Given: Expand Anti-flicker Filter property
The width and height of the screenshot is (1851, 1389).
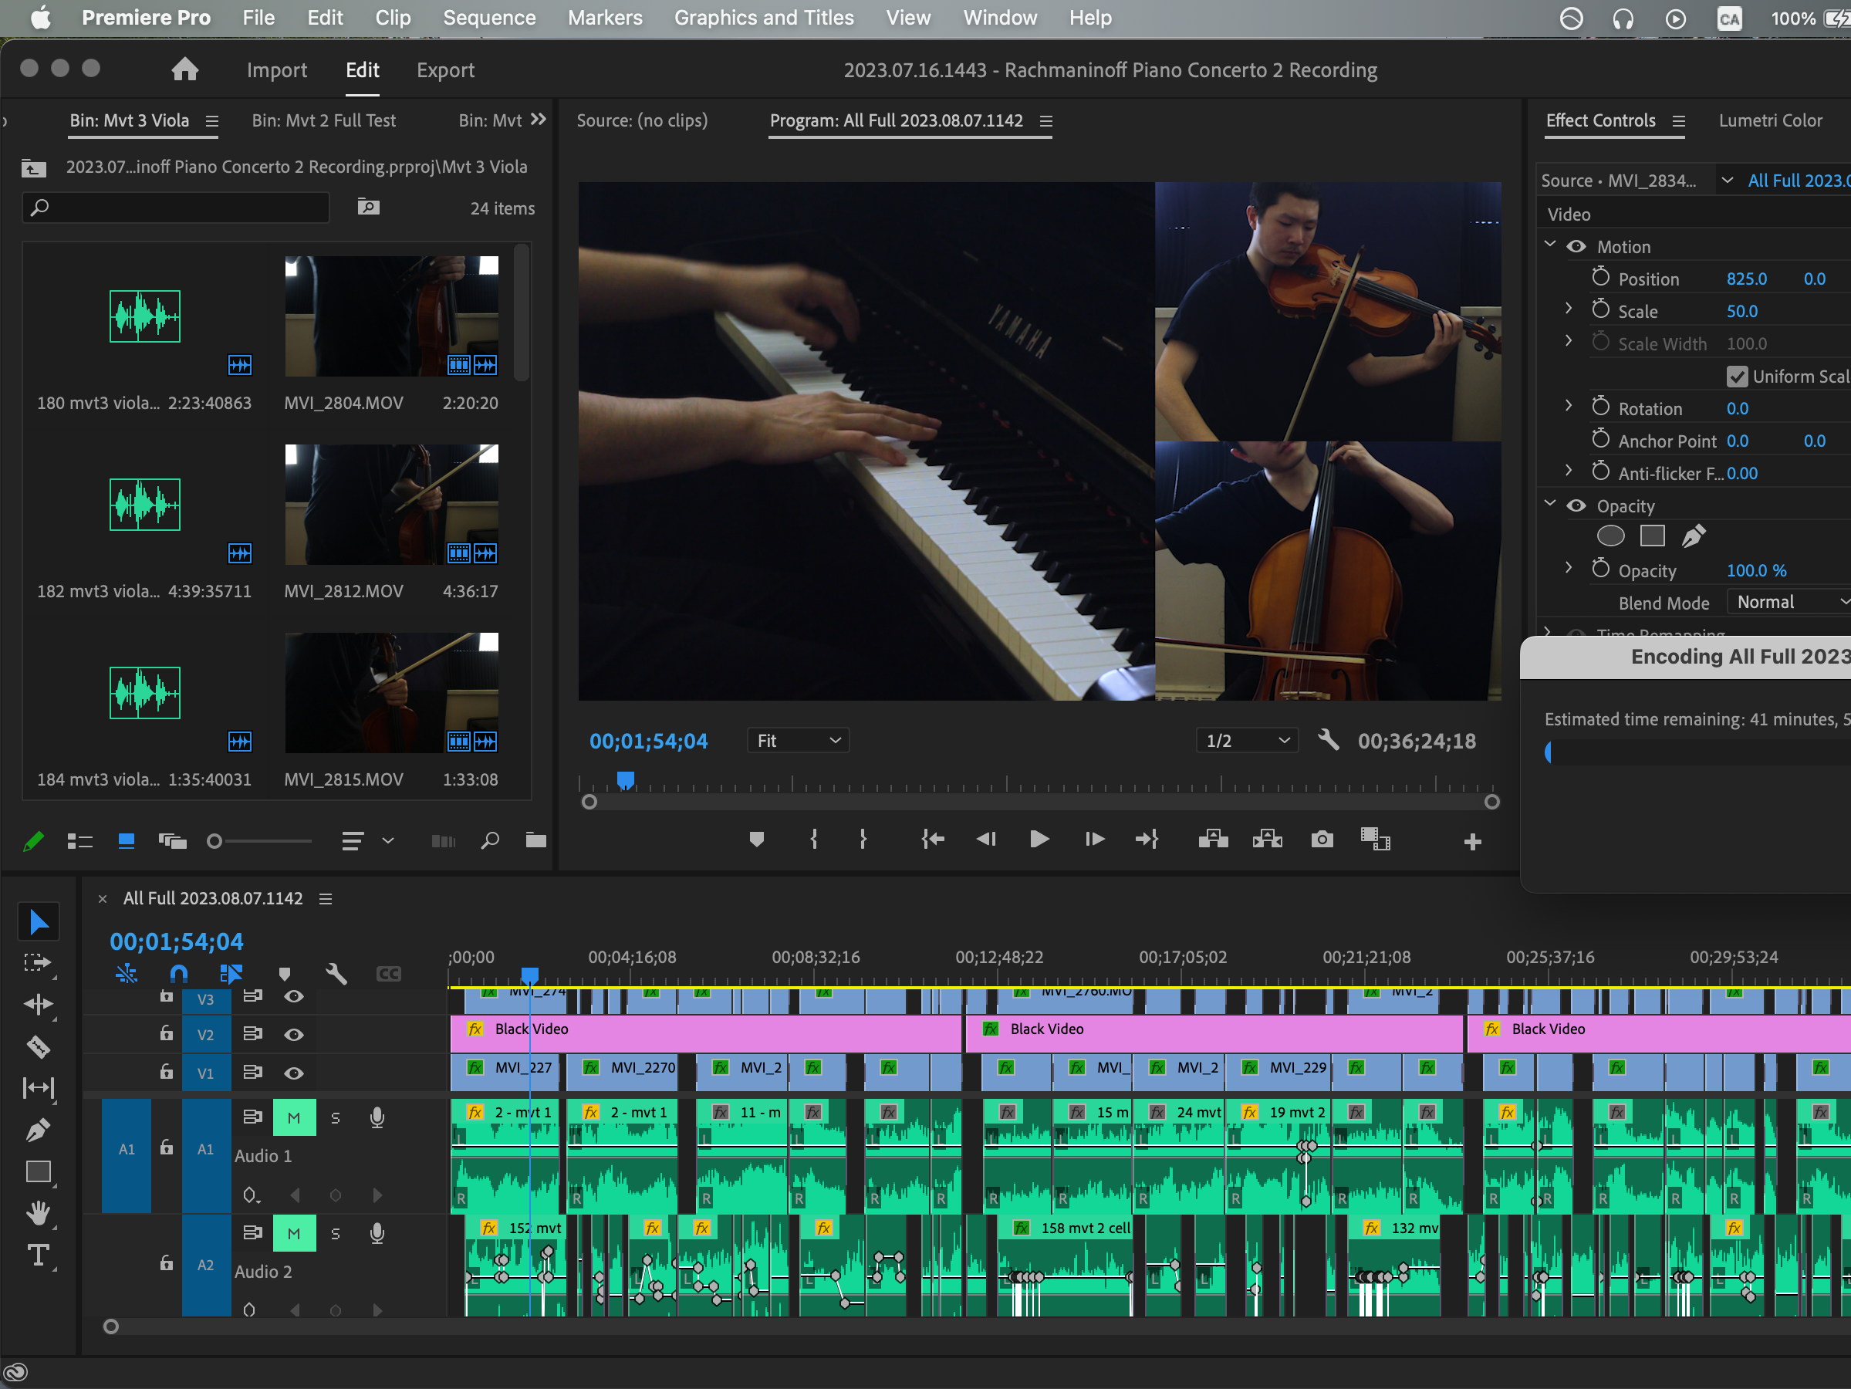Looking at the screenshot, I should (x=1569, y=471).
